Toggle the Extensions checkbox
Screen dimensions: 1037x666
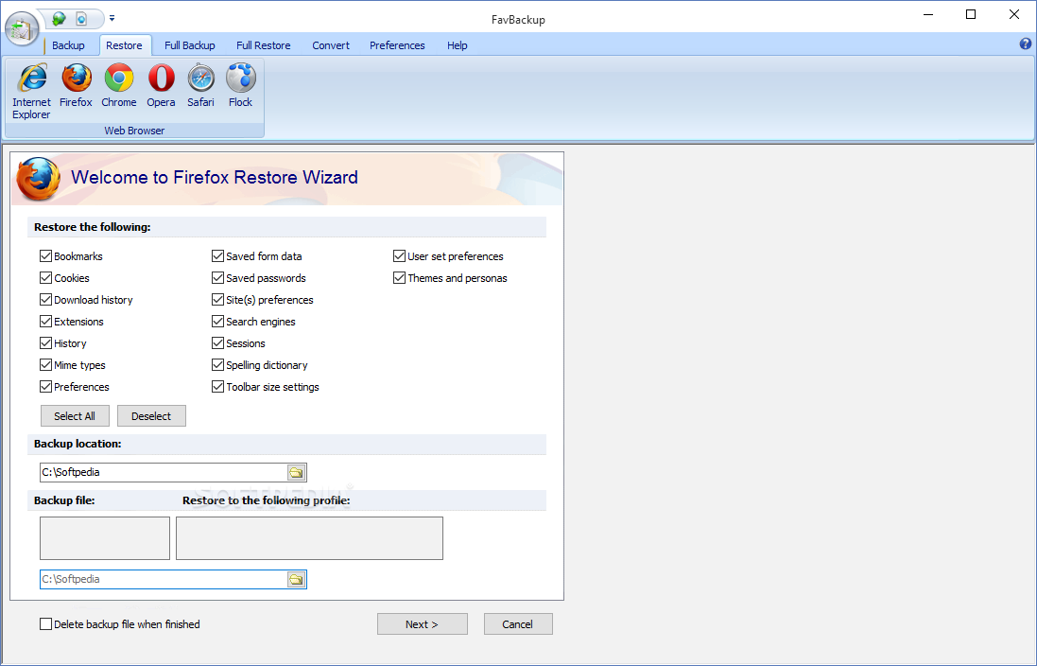(x=45, y=322)
